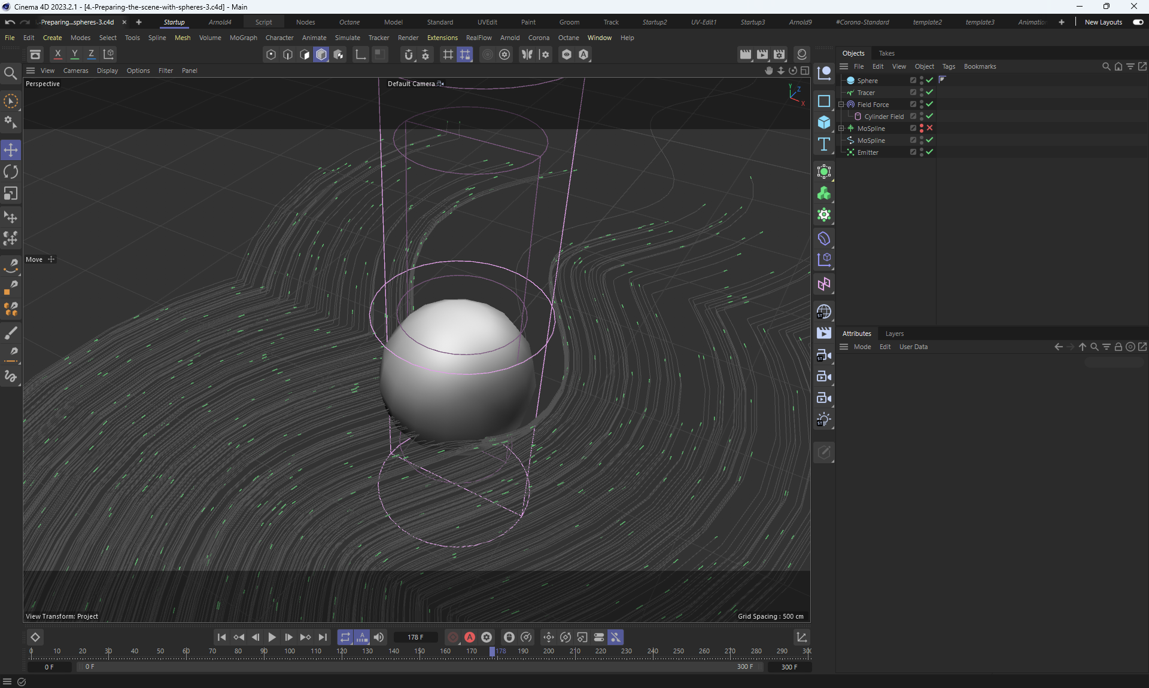Switch to the Takes tab
Screen dimensions: 1149x688
point(886,53)
